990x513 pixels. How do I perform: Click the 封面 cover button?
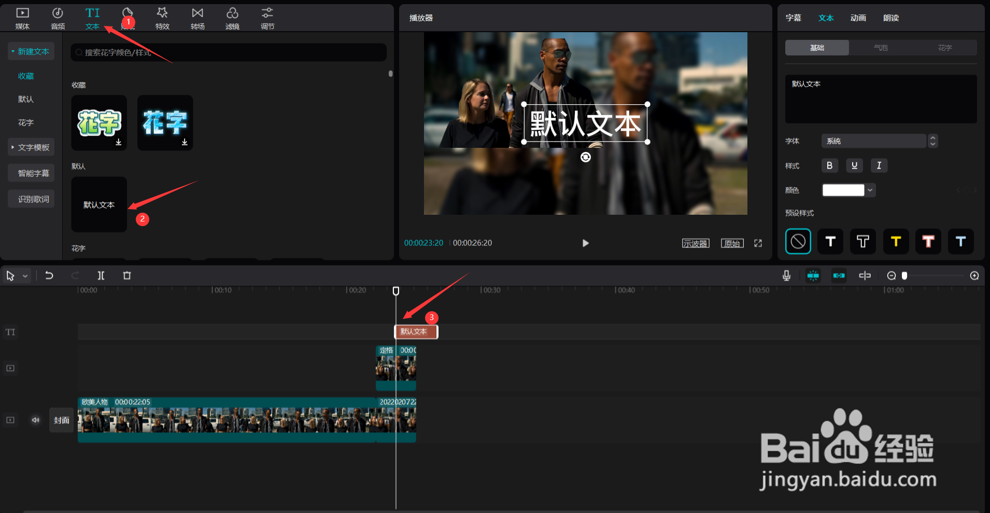[61, 420]
